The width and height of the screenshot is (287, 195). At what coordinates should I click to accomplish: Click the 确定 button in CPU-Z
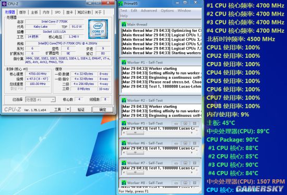[x=103, y=109]
